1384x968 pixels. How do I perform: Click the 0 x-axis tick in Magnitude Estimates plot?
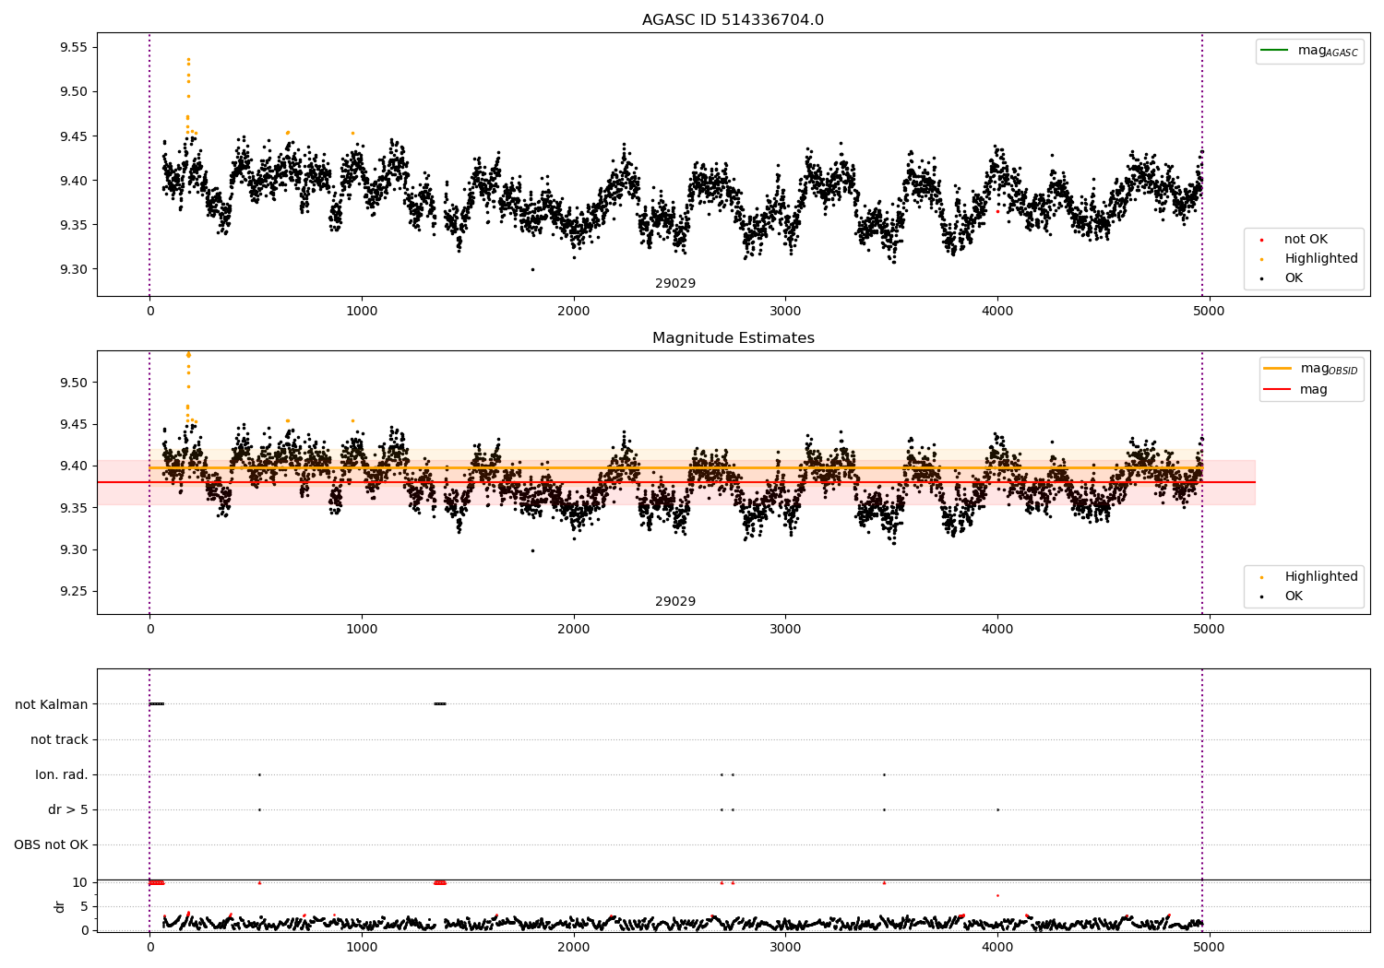coord(149,630)
